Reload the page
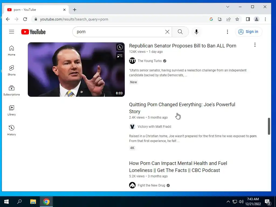The height and width of the screenshot is (207, 276). coord(25,19)
